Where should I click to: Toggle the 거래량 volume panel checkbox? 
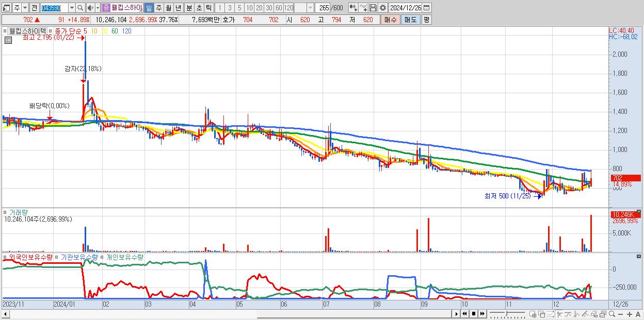[x=5, y=212]
